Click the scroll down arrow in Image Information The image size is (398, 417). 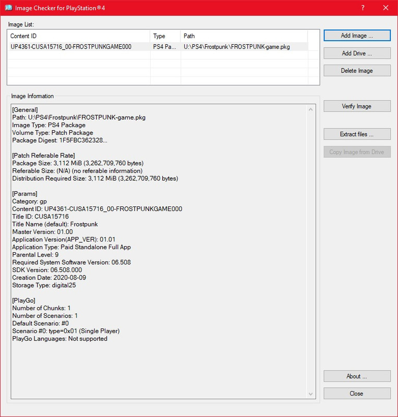pos(311,394)
